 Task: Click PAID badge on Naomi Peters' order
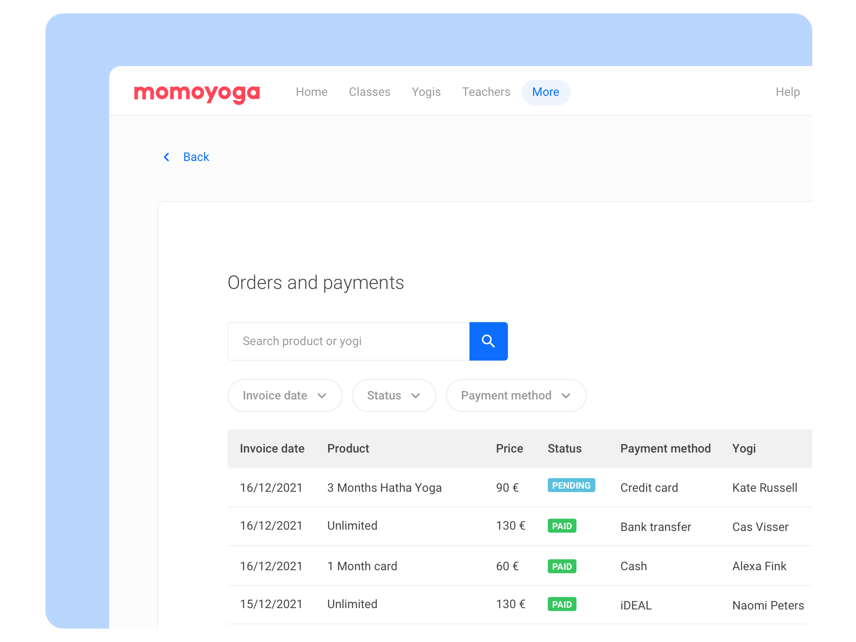click(x=561, y=605)
